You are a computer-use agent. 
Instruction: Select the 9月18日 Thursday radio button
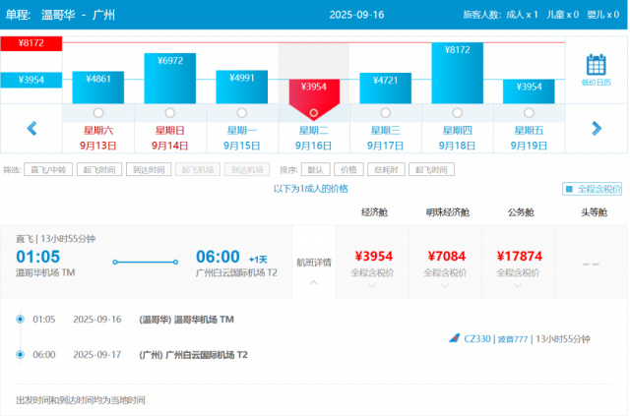tap(456, 112)
